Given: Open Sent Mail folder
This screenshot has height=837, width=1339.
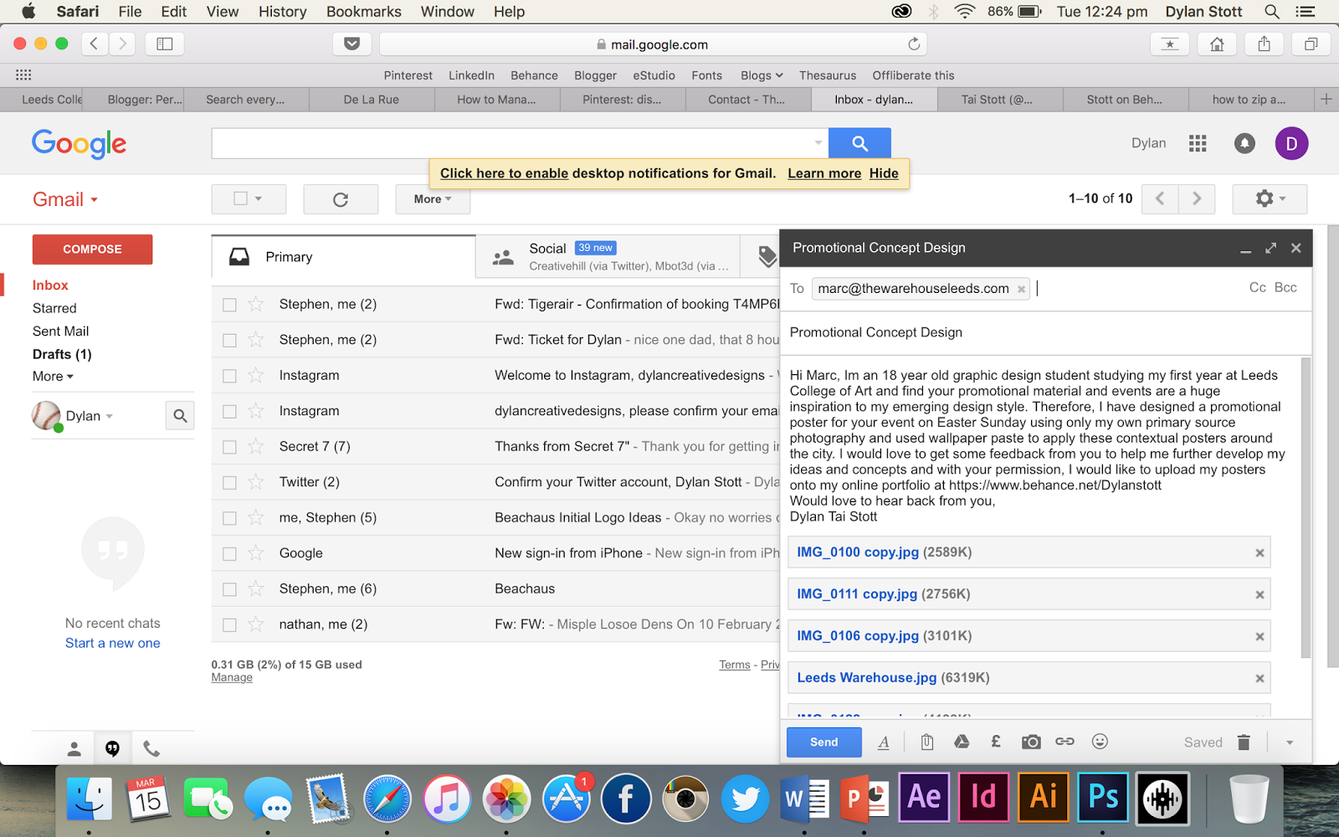Looking at the screenshot, I should coord(60,331).
